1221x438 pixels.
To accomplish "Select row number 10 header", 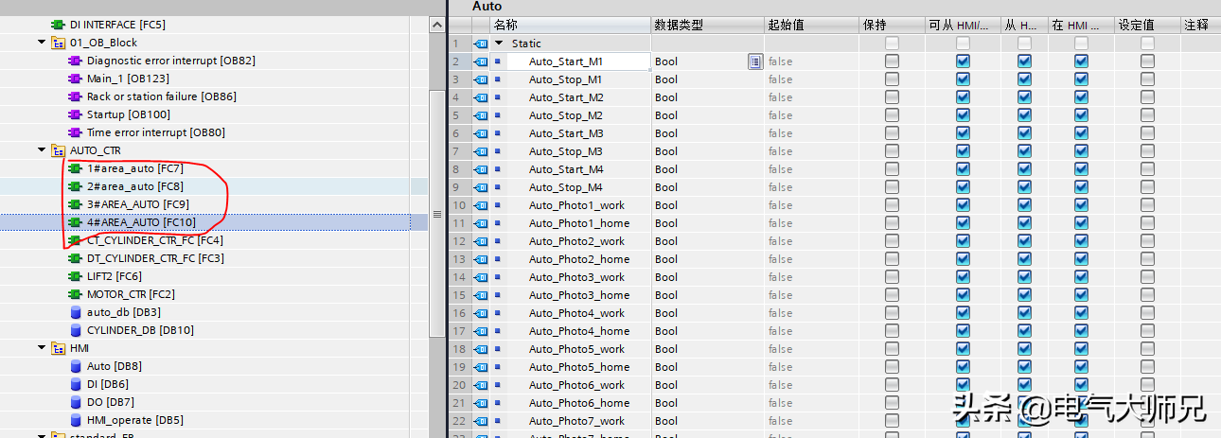I will tap(459, 205).
